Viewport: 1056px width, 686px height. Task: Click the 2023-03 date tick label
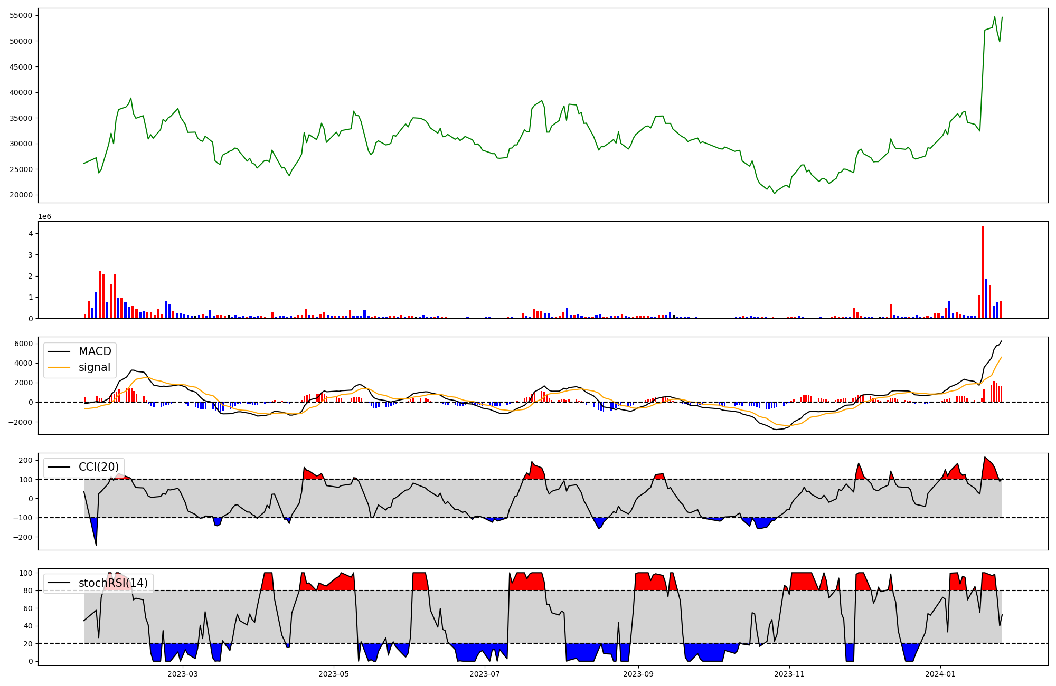pos(183,674)
